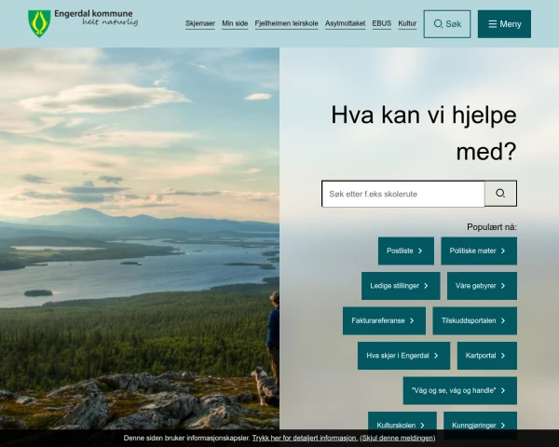The height and width of the screenshot is (447, 559).
Task: Open Hva skjer i Engerdal
Action: [403, 356]
